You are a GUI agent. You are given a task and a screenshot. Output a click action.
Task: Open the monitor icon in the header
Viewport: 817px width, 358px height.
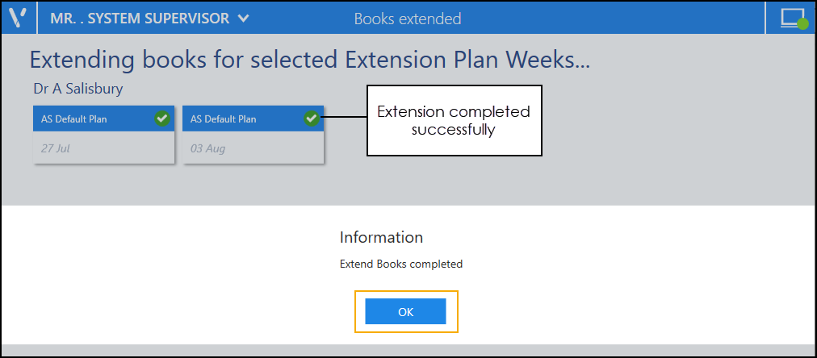pyautogui.click(x=791, y=17)
